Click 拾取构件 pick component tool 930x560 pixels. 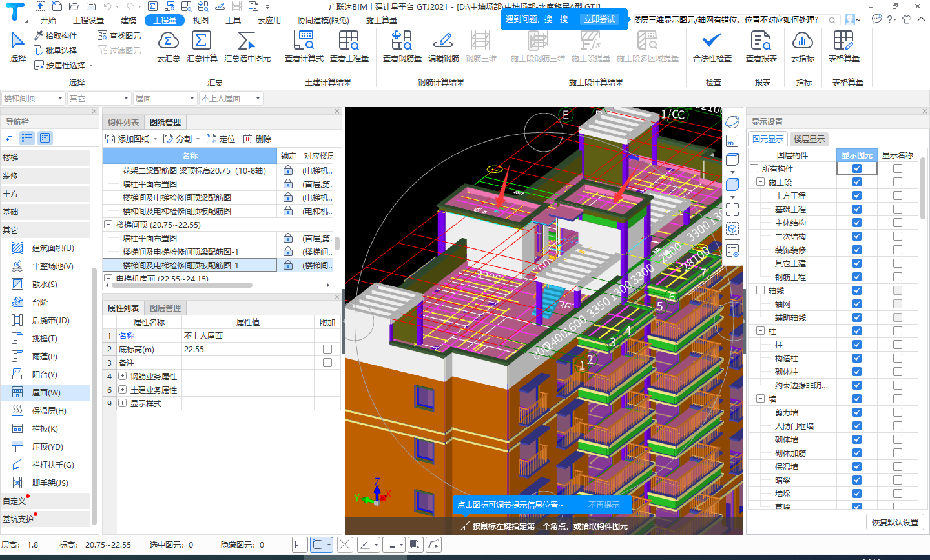56,35
